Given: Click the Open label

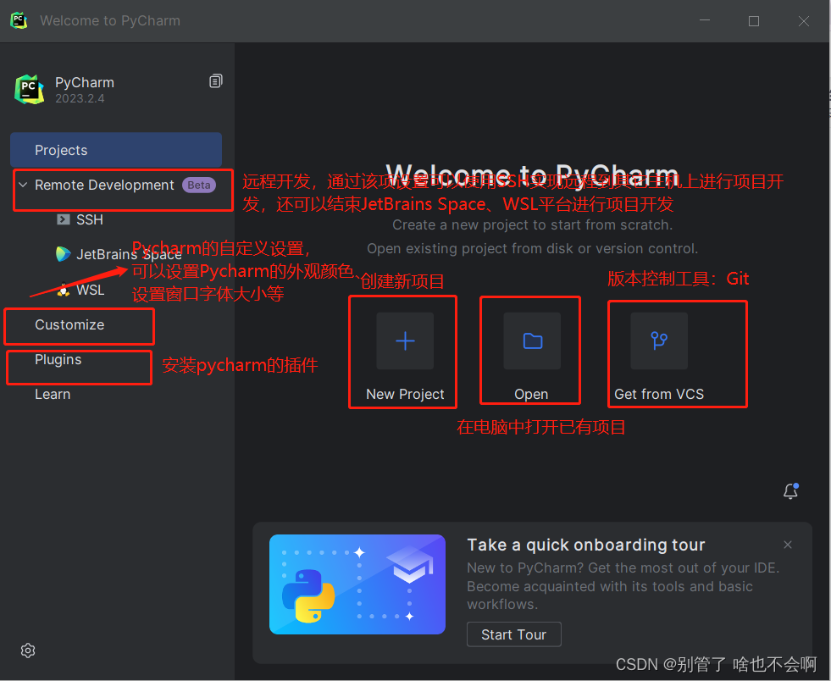Looking at the screenshot, I should [531, 395].
